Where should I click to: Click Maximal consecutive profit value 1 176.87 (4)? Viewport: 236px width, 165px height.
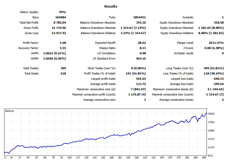pos(137,95)
